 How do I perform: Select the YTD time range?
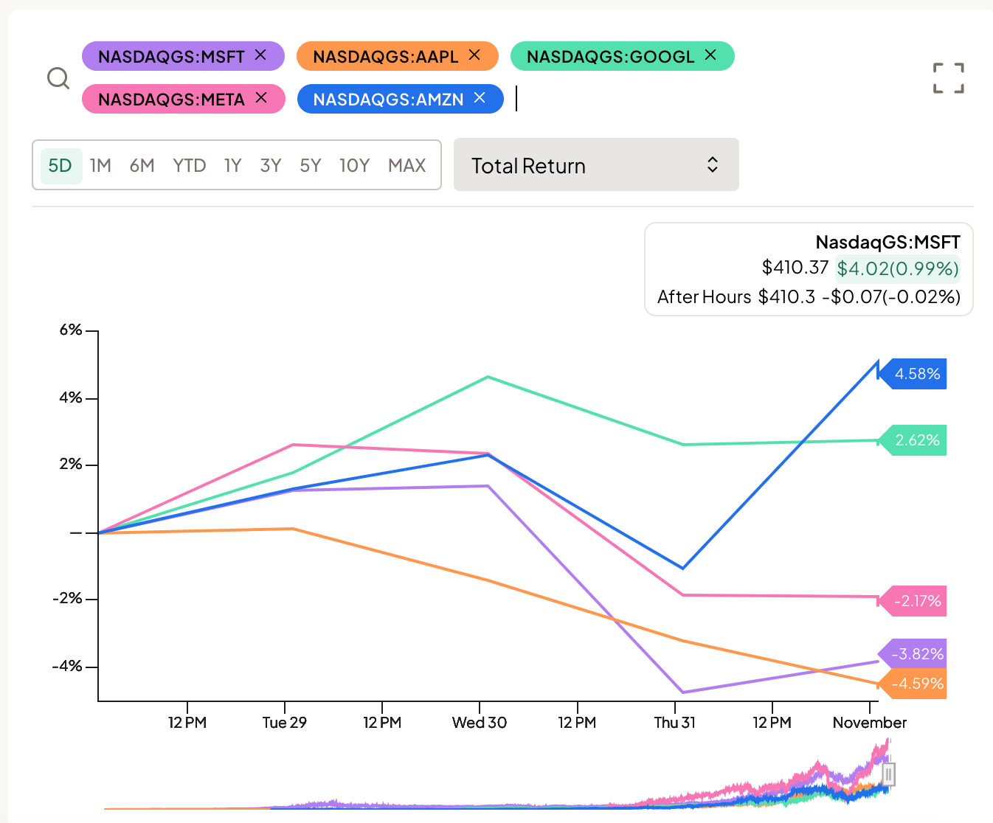click(190, 165)
